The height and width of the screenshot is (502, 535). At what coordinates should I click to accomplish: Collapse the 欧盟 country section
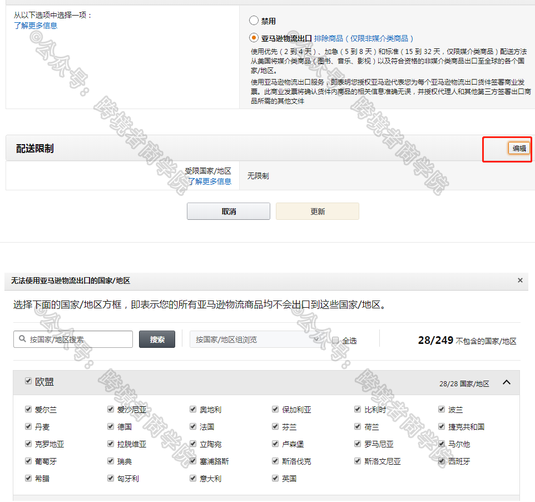506,382
